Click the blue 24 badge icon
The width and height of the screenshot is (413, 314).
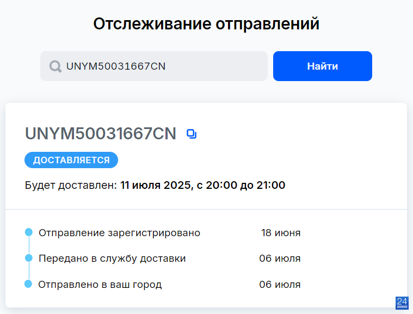pyautogui.click(x=402, y=303)
